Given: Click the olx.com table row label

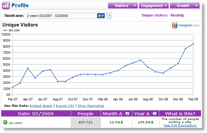Looking at the screenshot, I should 15,123.
